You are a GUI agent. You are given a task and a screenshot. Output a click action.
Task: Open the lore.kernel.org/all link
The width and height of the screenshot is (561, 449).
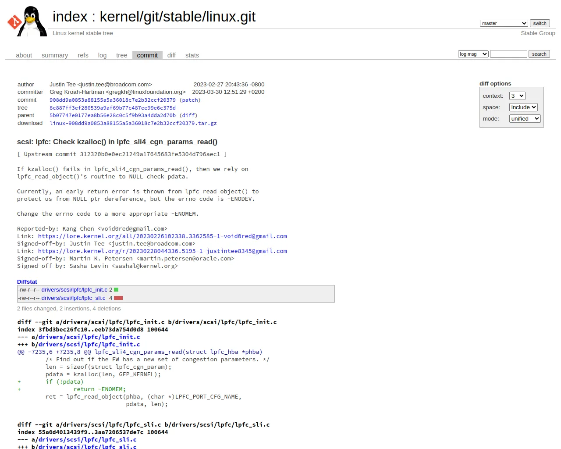(163, 236)
